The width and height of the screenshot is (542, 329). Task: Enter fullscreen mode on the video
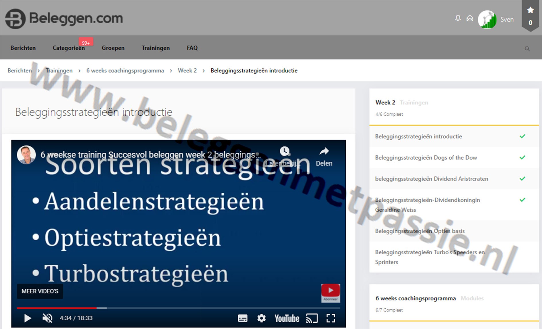331,318
